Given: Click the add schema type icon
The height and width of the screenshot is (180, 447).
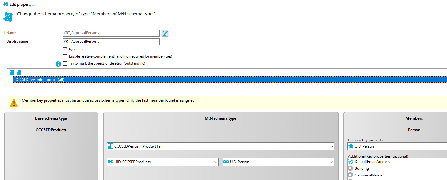Looking at the screenshot, I should pyautogui.click(x=12, y=73).
